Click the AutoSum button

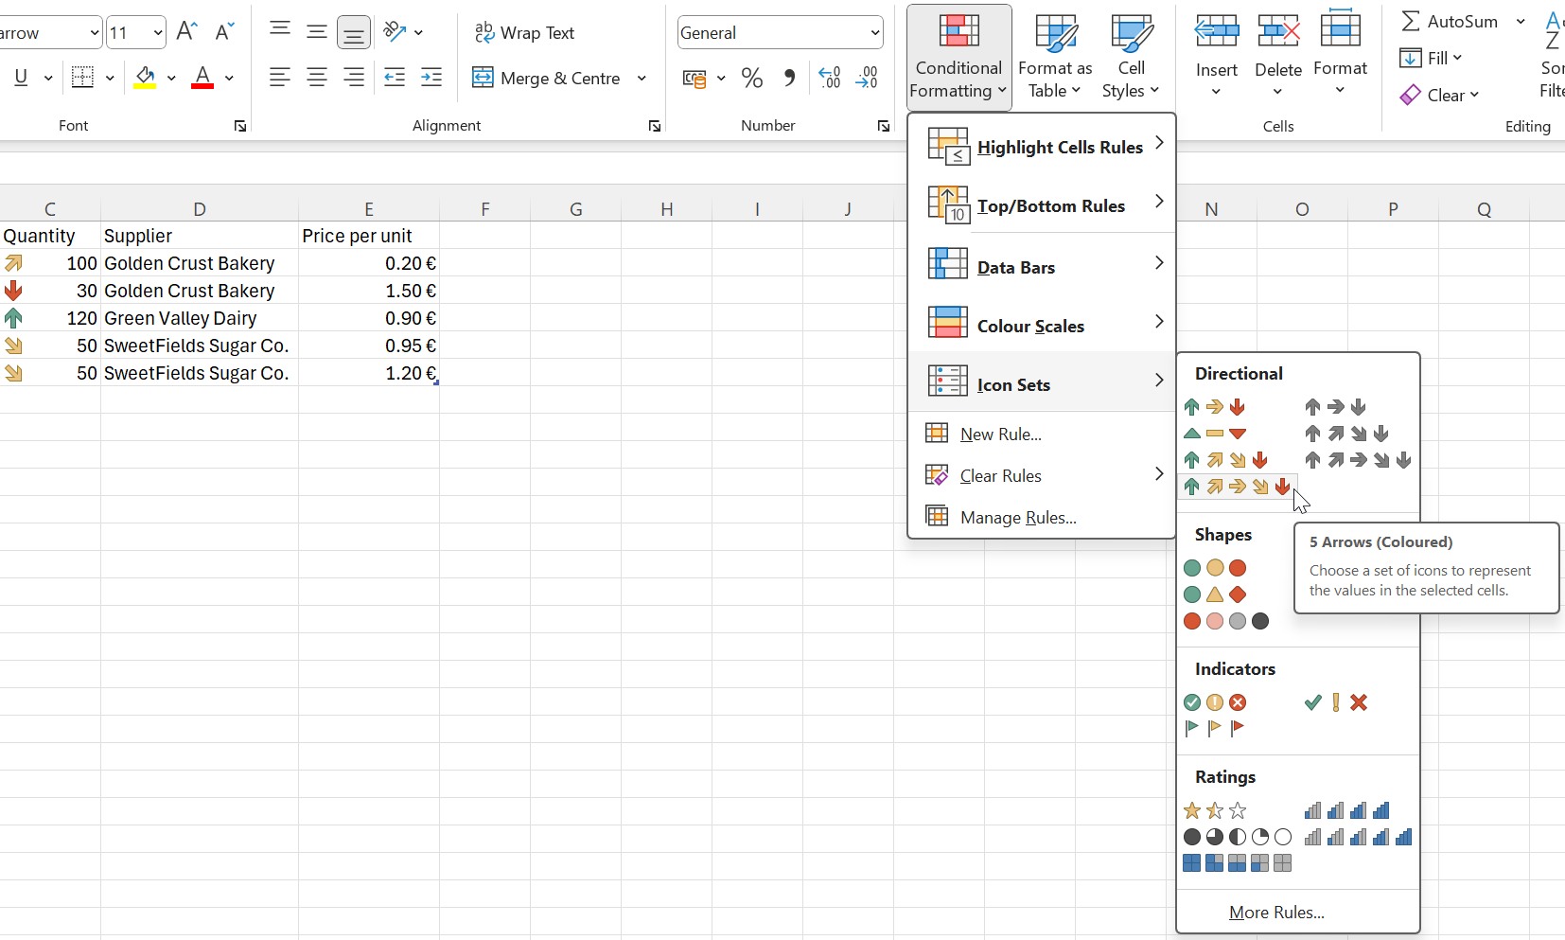tap(1451, 21)
